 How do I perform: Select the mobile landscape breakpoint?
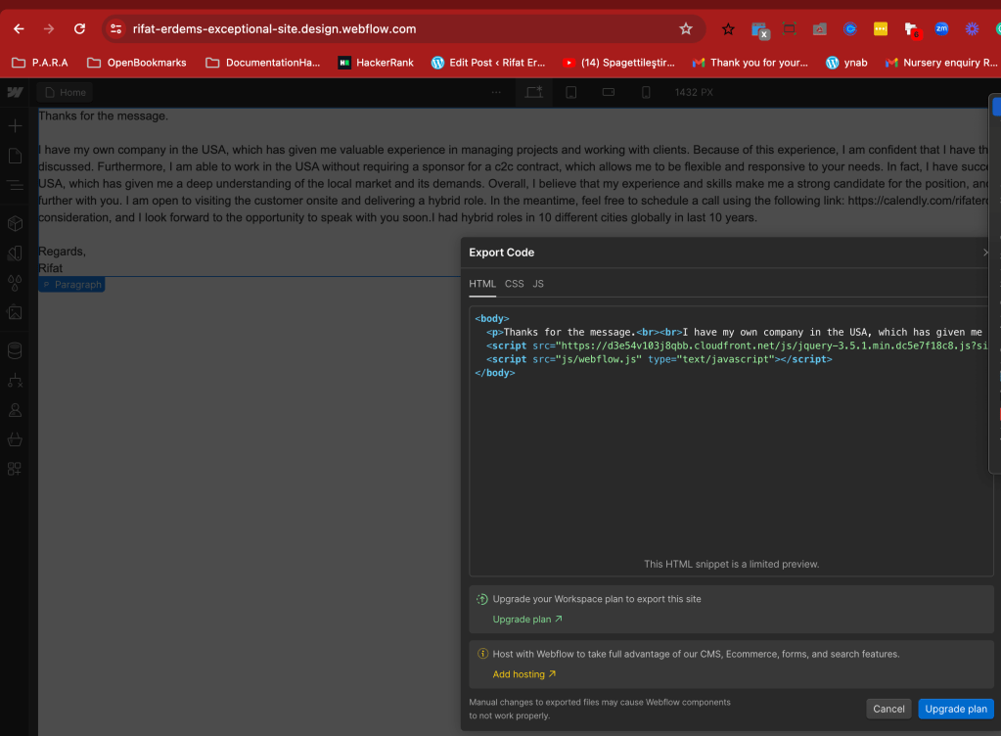(x=609, y=93)
